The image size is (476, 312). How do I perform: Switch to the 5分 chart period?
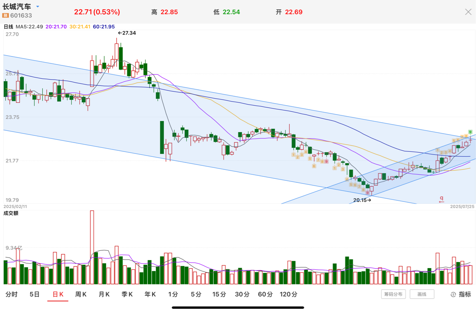coord(196,294)
